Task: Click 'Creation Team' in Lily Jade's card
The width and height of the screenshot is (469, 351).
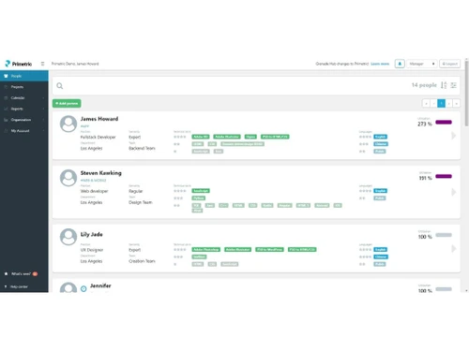Action: pyautogui.click(x=142, y=261)
